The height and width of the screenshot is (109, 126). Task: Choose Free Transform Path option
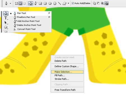coord(67,90)
